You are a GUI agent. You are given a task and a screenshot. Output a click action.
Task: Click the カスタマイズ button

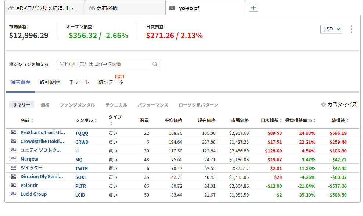click(339, 105)
